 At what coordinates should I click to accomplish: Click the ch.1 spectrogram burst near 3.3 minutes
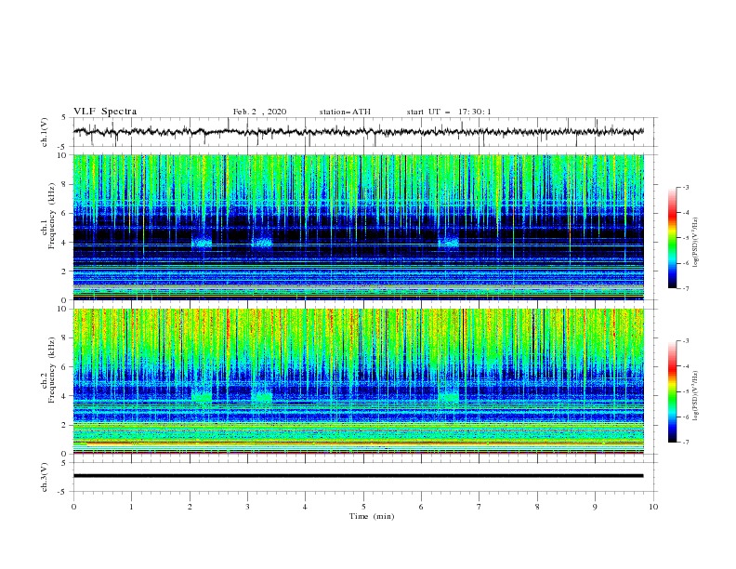262,242
